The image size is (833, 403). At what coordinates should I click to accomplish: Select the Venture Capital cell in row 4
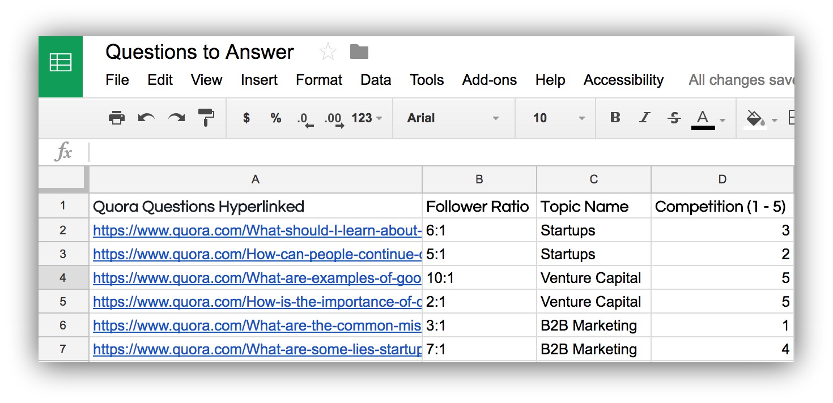(594, 278)
